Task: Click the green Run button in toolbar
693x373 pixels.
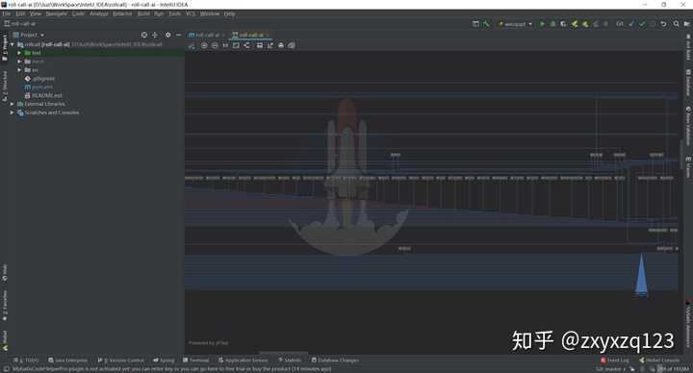Action: pyautogui.click(x=542, y=24)
